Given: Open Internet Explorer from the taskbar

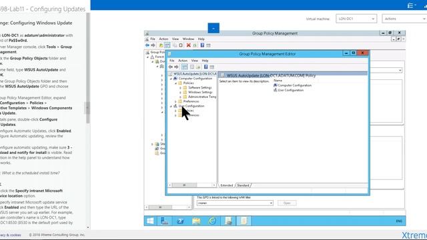Looking at the screenshot, I should (212, 221).
